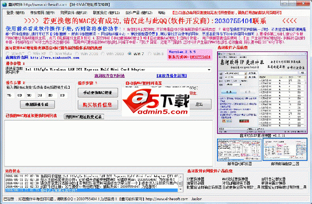The image size is (312, 204).
Task: Click the globe app icon in title bar
Action: (x=4, y=4)
